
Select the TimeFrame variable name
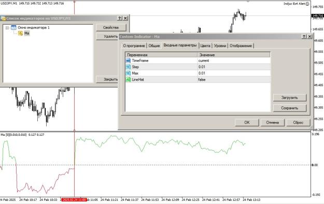140,61
